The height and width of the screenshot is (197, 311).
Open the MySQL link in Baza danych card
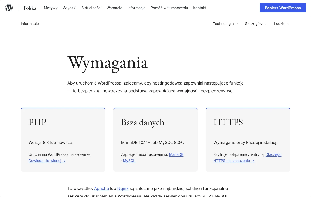[x=129, y=161]
